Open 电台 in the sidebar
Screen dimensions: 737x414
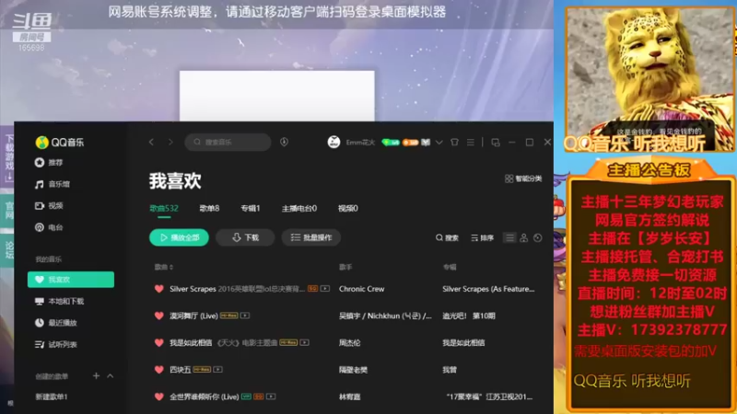pos(49,227)
